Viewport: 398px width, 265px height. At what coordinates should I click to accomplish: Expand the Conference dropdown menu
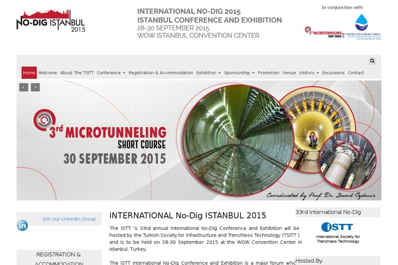coord(111,73)
